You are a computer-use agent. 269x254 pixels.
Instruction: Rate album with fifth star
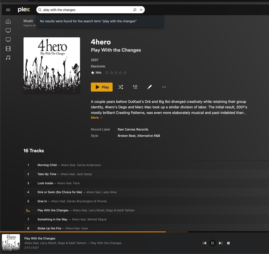coord(125,73)
